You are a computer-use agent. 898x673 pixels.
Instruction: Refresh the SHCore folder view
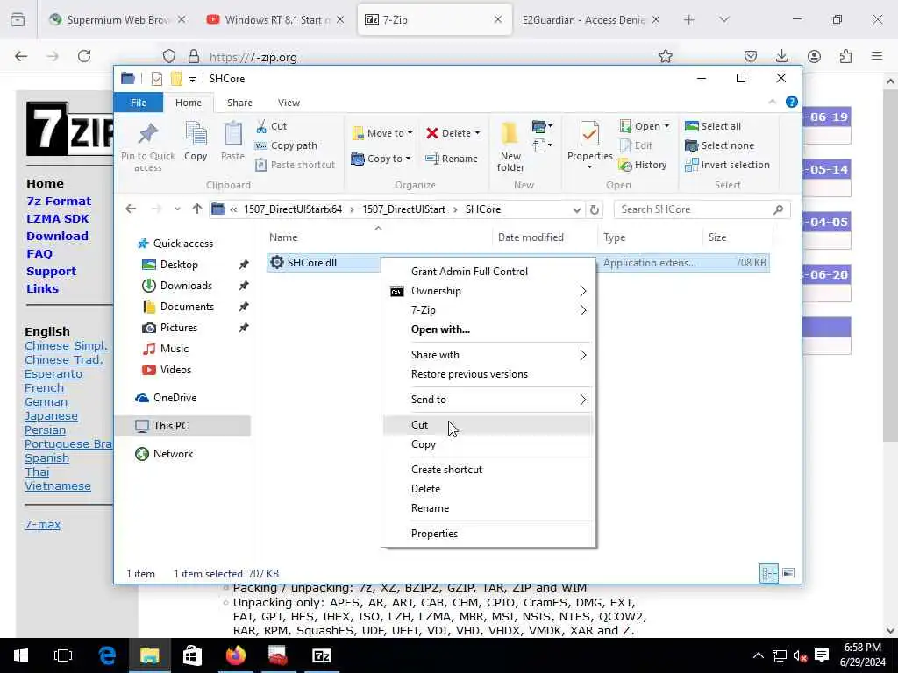(x=595, y=209)
